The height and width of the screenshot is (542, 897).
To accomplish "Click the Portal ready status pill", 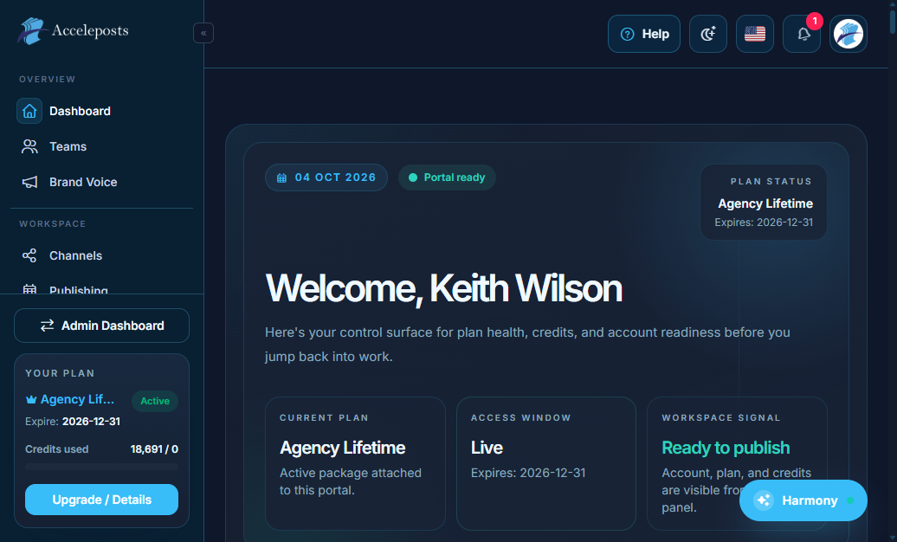I will click(448, 177).
